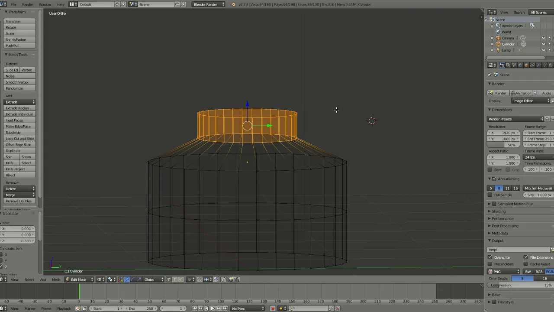Click the Animation render button
This screenshot has width=554, height=312.
(x=521, y=93)
